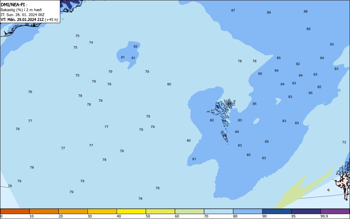Click the legend tick label '0'
Viewport: 350px width, 219px height.
(x=1, y=216)
